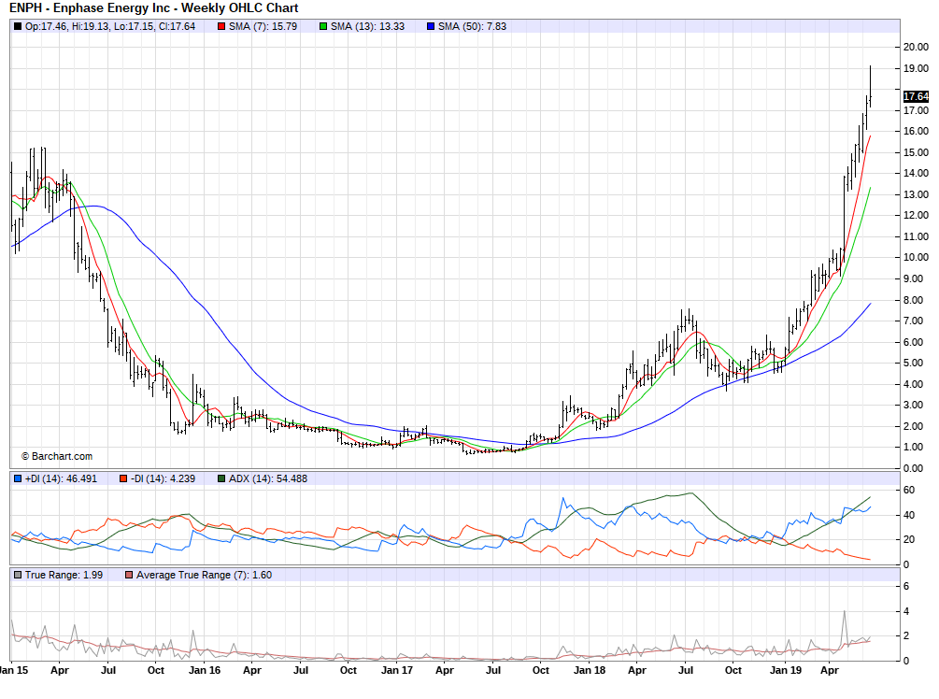This screenshot has width=939, height=699.
Task: Click the 8.00 price axis label
Action: [913, 300]
